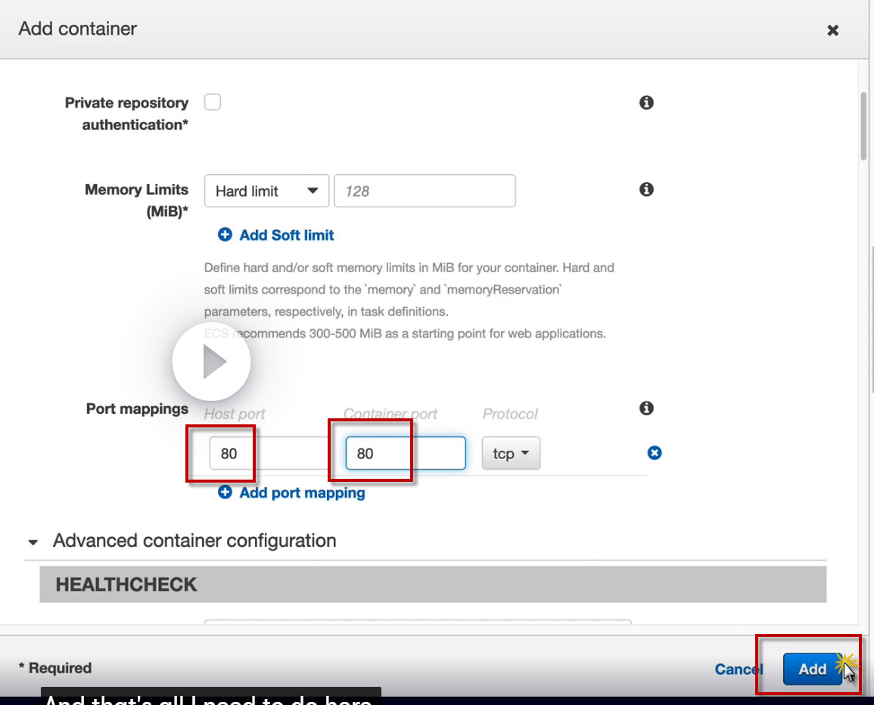Click the info icon beside Private repository authentication
Image resolution: width=874 pixels, height=705 pixels.
[x=646, y=103]
